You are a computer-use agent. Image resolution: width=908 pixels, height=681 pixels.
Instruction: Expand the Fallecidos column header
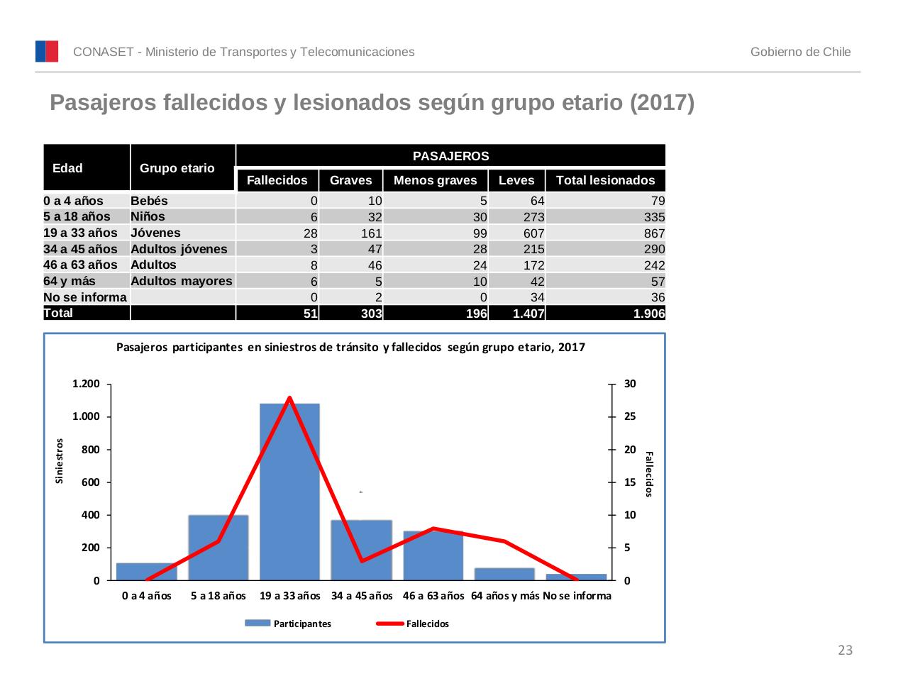point(278,181)
